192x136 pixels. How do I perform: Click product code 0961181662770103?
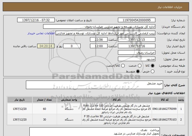pos(165,120)
